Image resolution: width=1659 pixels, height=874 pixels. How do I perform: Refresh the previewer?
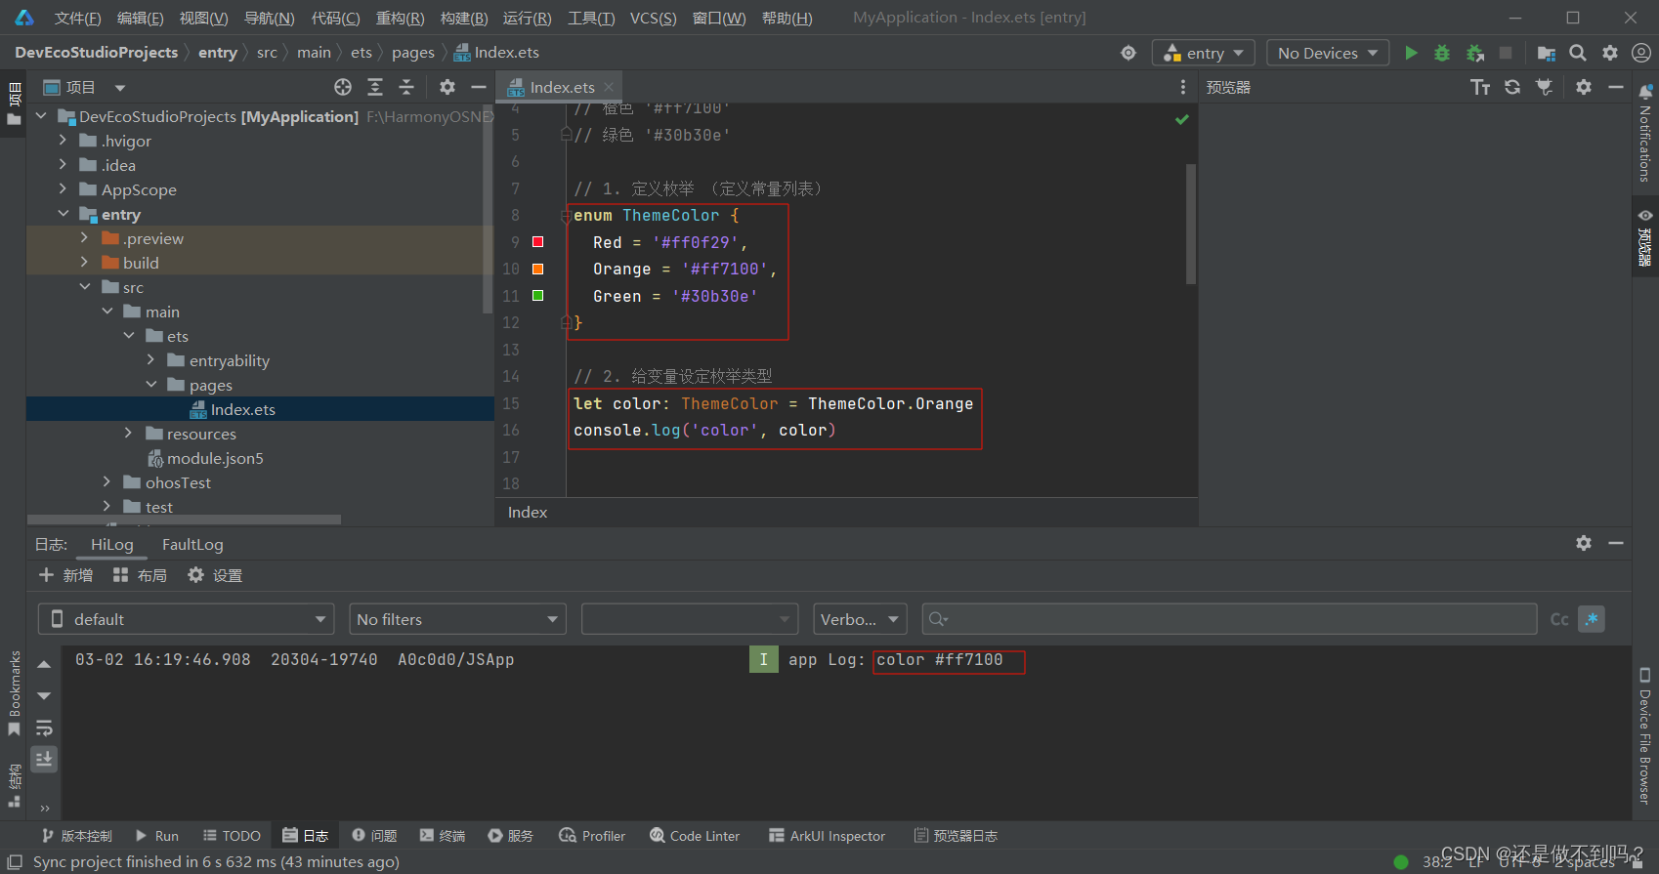click(1512, 87)
